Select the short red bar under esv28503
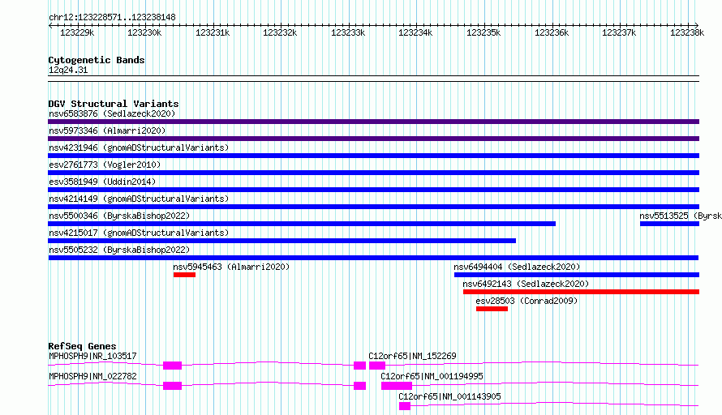This screenshot has height=415, width=722. 492,309
